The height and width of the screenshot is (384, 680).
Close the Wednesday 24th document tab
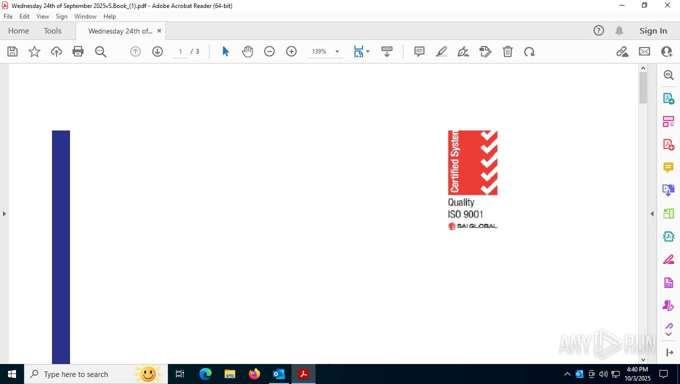159,31
